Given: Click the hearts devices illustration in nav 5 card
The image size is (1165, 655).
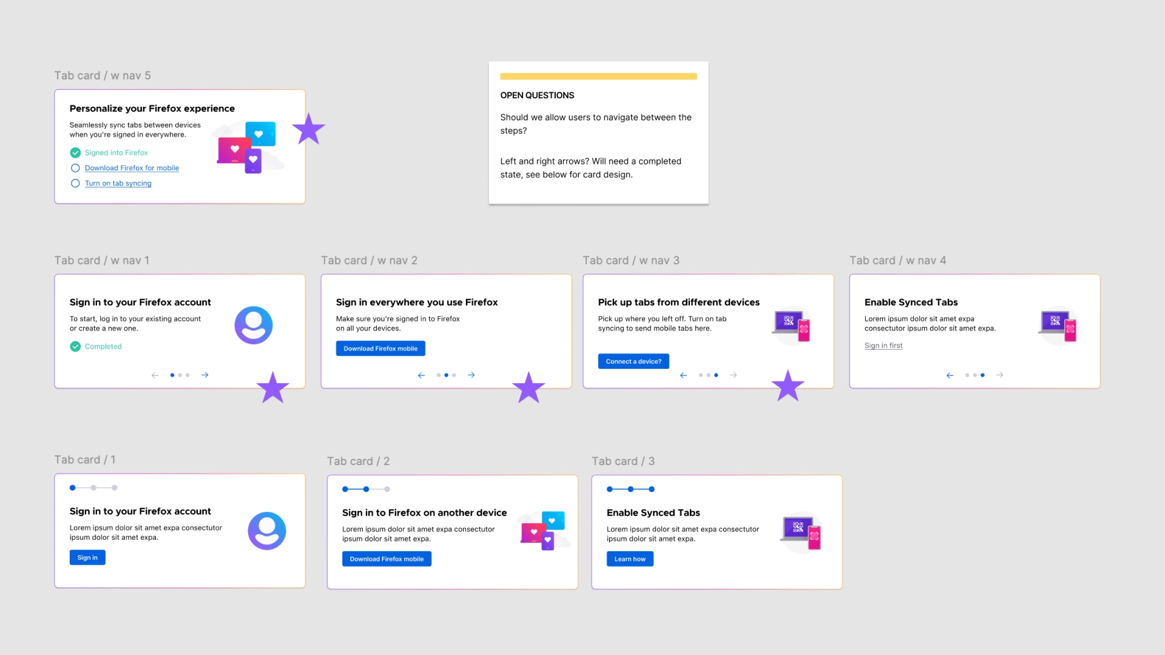Looking at the screenshot, I should click(x=247, y=147).
